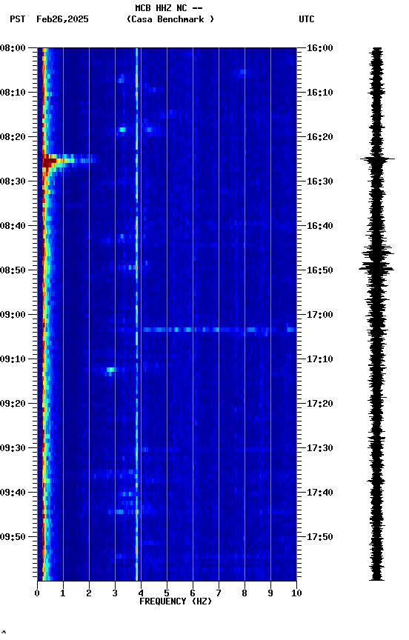
Task: Click the 0 Hz frequency axis tick label
Action: pos(37,593)
